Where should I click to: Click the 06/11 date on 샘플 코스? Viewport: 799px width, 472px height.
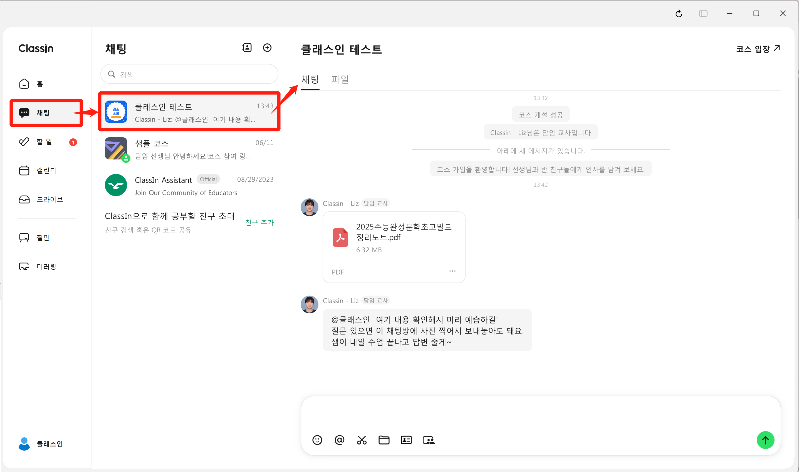264,143
